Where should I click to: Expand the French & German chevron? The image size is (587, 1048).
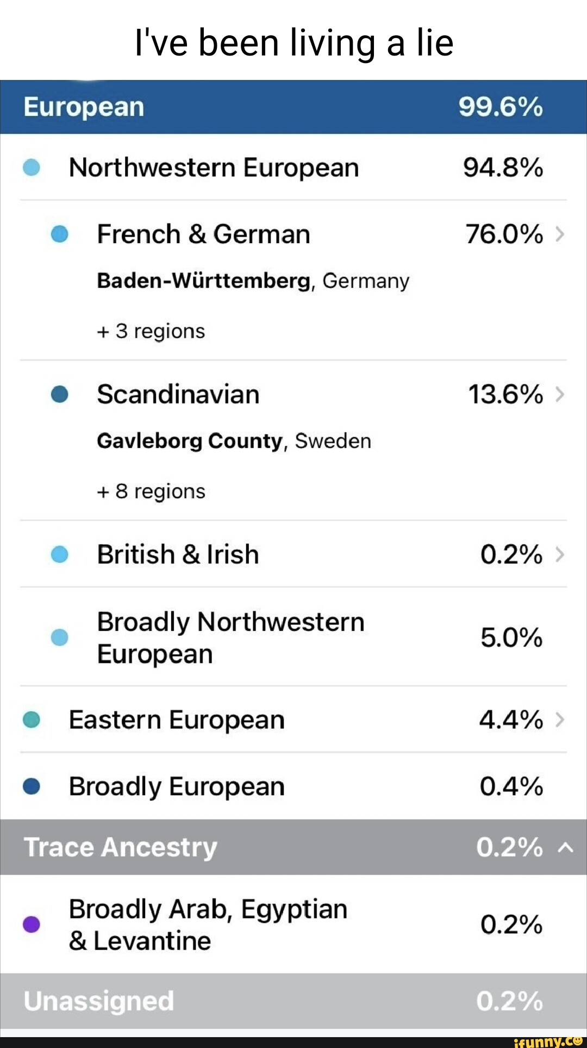coord(560,234)
